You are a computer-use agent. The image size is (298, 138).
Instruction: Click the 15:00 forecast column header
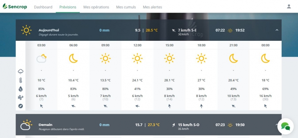[169, 45]
